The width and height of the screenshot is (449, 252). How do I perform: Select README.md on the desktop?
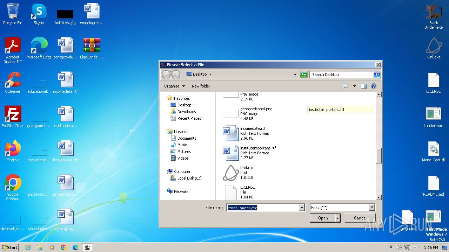pos(434,185)
